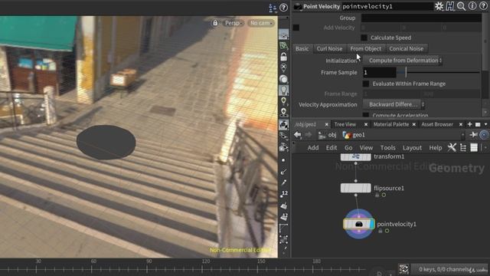The width and height of the screenshot is (490, 276).
Task: Open the Tools menu in network editor
Action: pos(388,147)
